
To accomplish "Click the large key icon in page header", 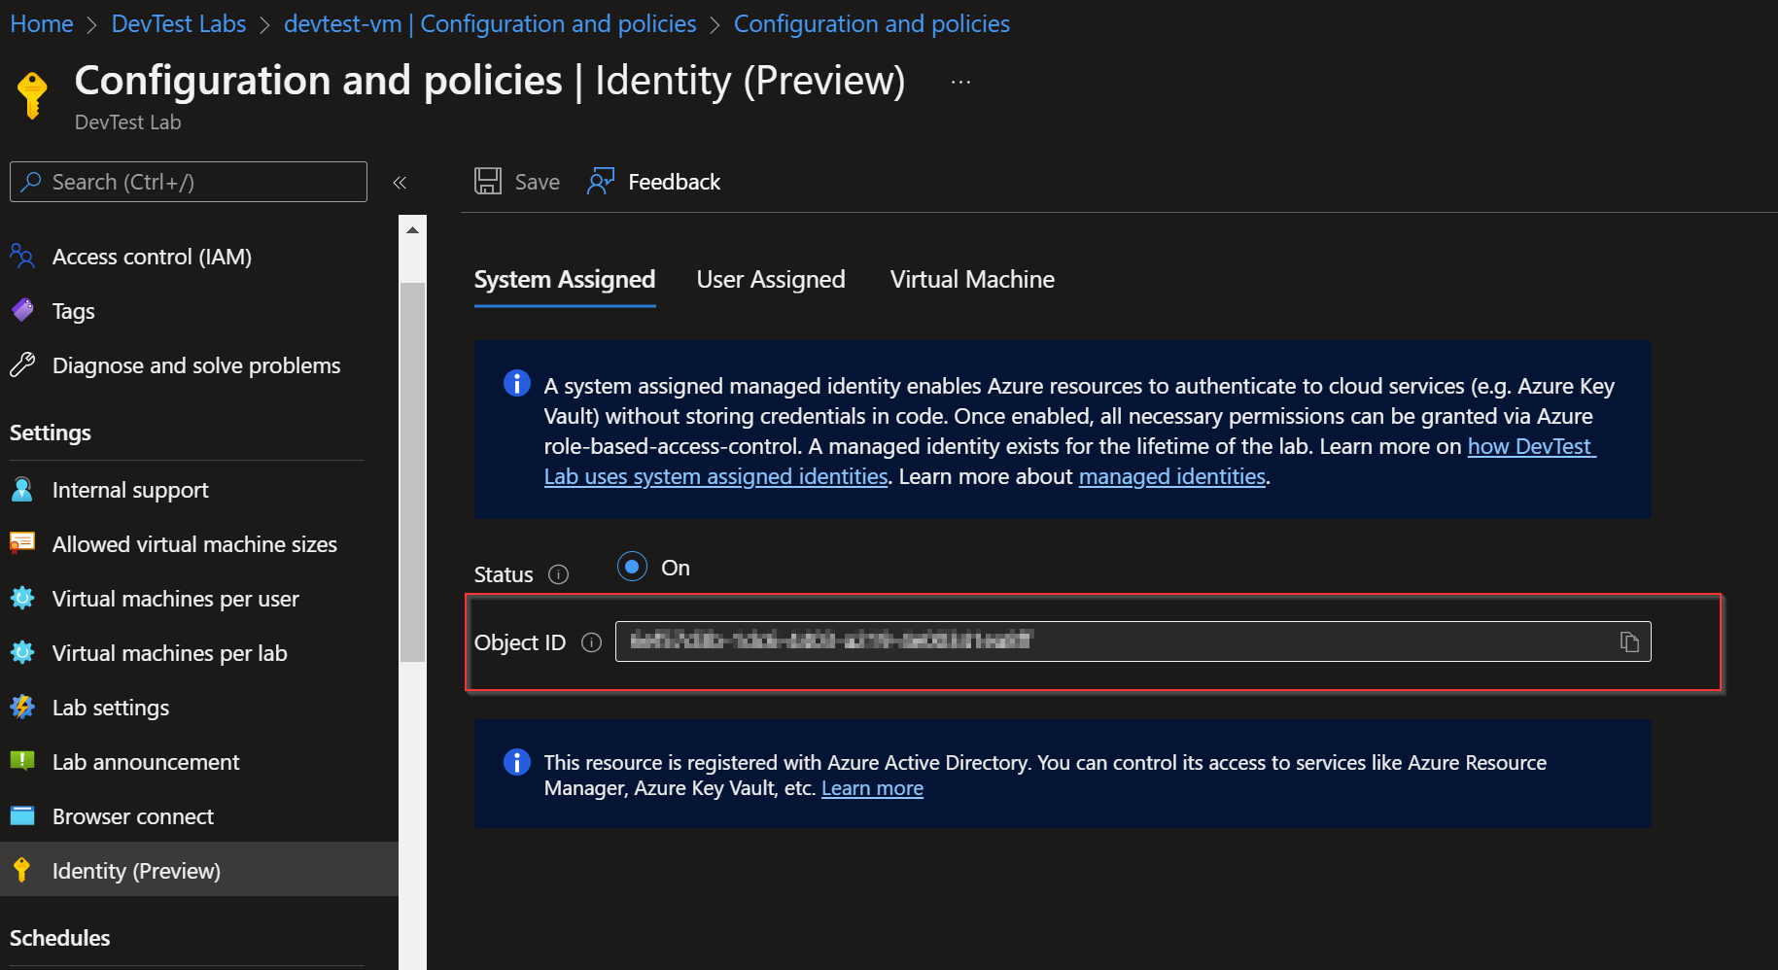I will tap(32, 95).
